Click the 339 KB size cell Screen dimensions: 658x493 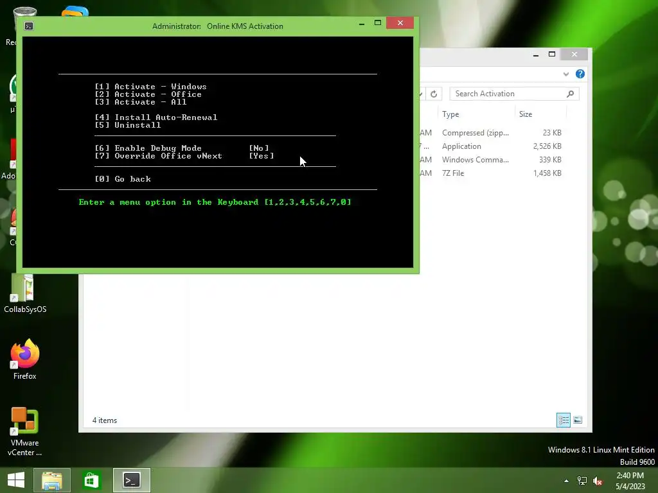tap(550, 160)
